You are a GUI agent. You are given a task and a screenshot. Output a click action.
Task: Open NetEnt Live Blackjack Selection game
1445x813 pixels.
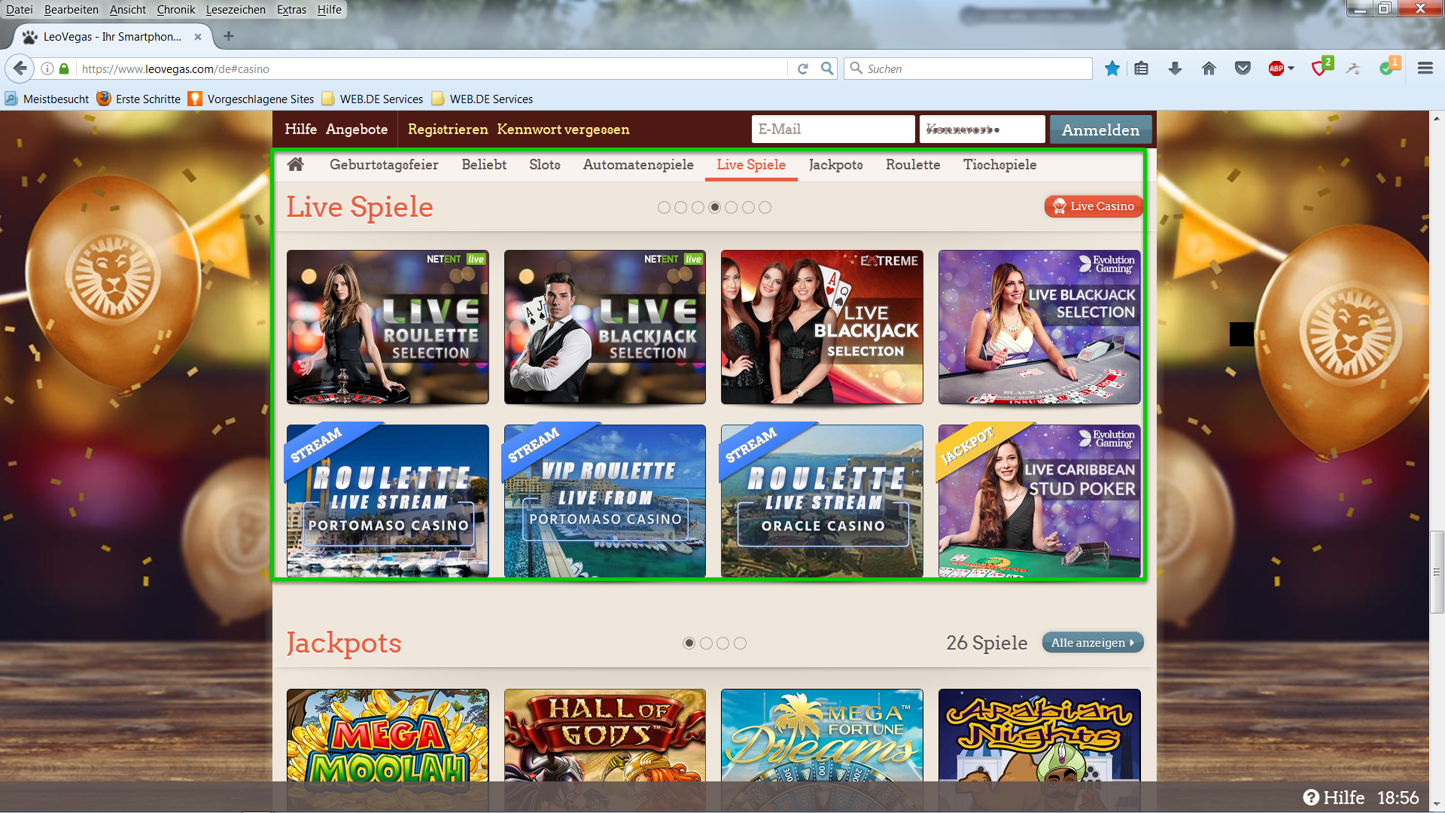[x=605, y=327]
